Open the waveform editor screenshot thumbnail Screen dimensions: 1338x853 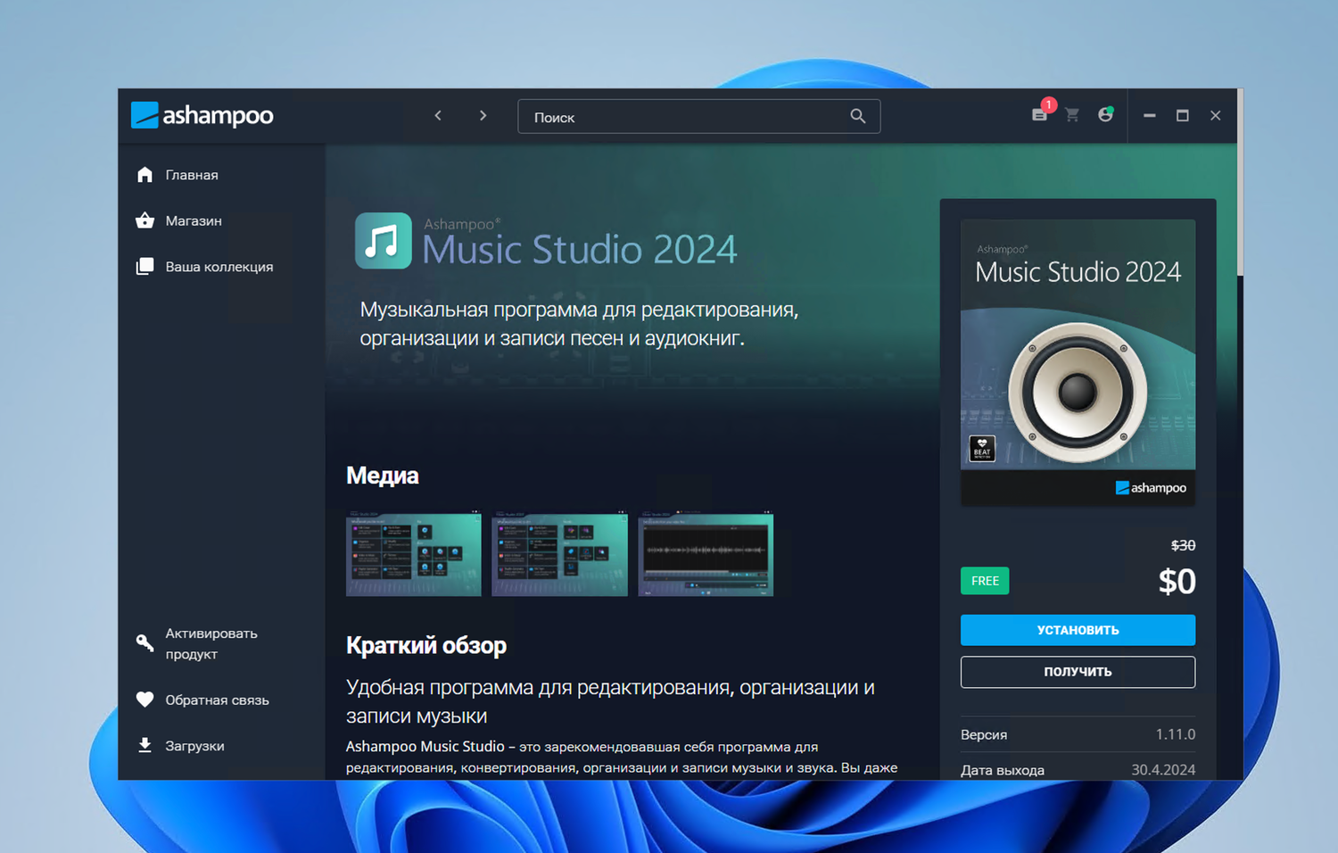(706, 553)
